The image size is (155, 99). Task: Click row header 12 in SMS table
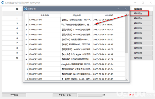[x=27, y=74]
